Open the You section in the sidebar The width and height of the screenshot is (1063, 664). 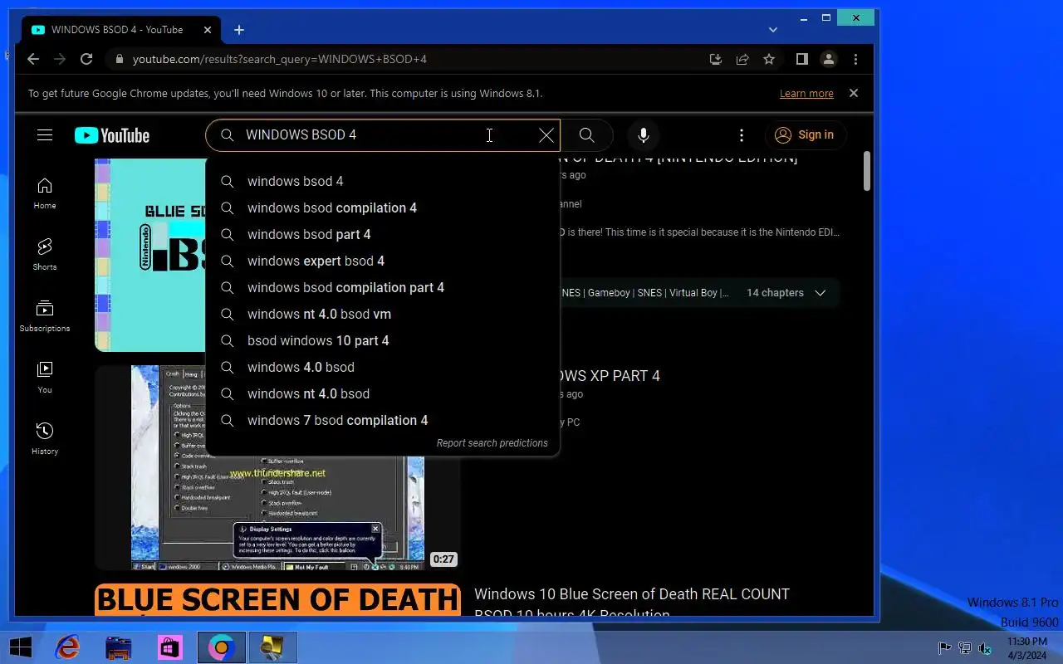pyautogui.click(x=45, y=377)
